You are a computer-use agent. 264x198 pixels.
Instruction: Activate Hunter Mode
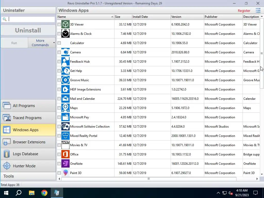pos(28,166)
